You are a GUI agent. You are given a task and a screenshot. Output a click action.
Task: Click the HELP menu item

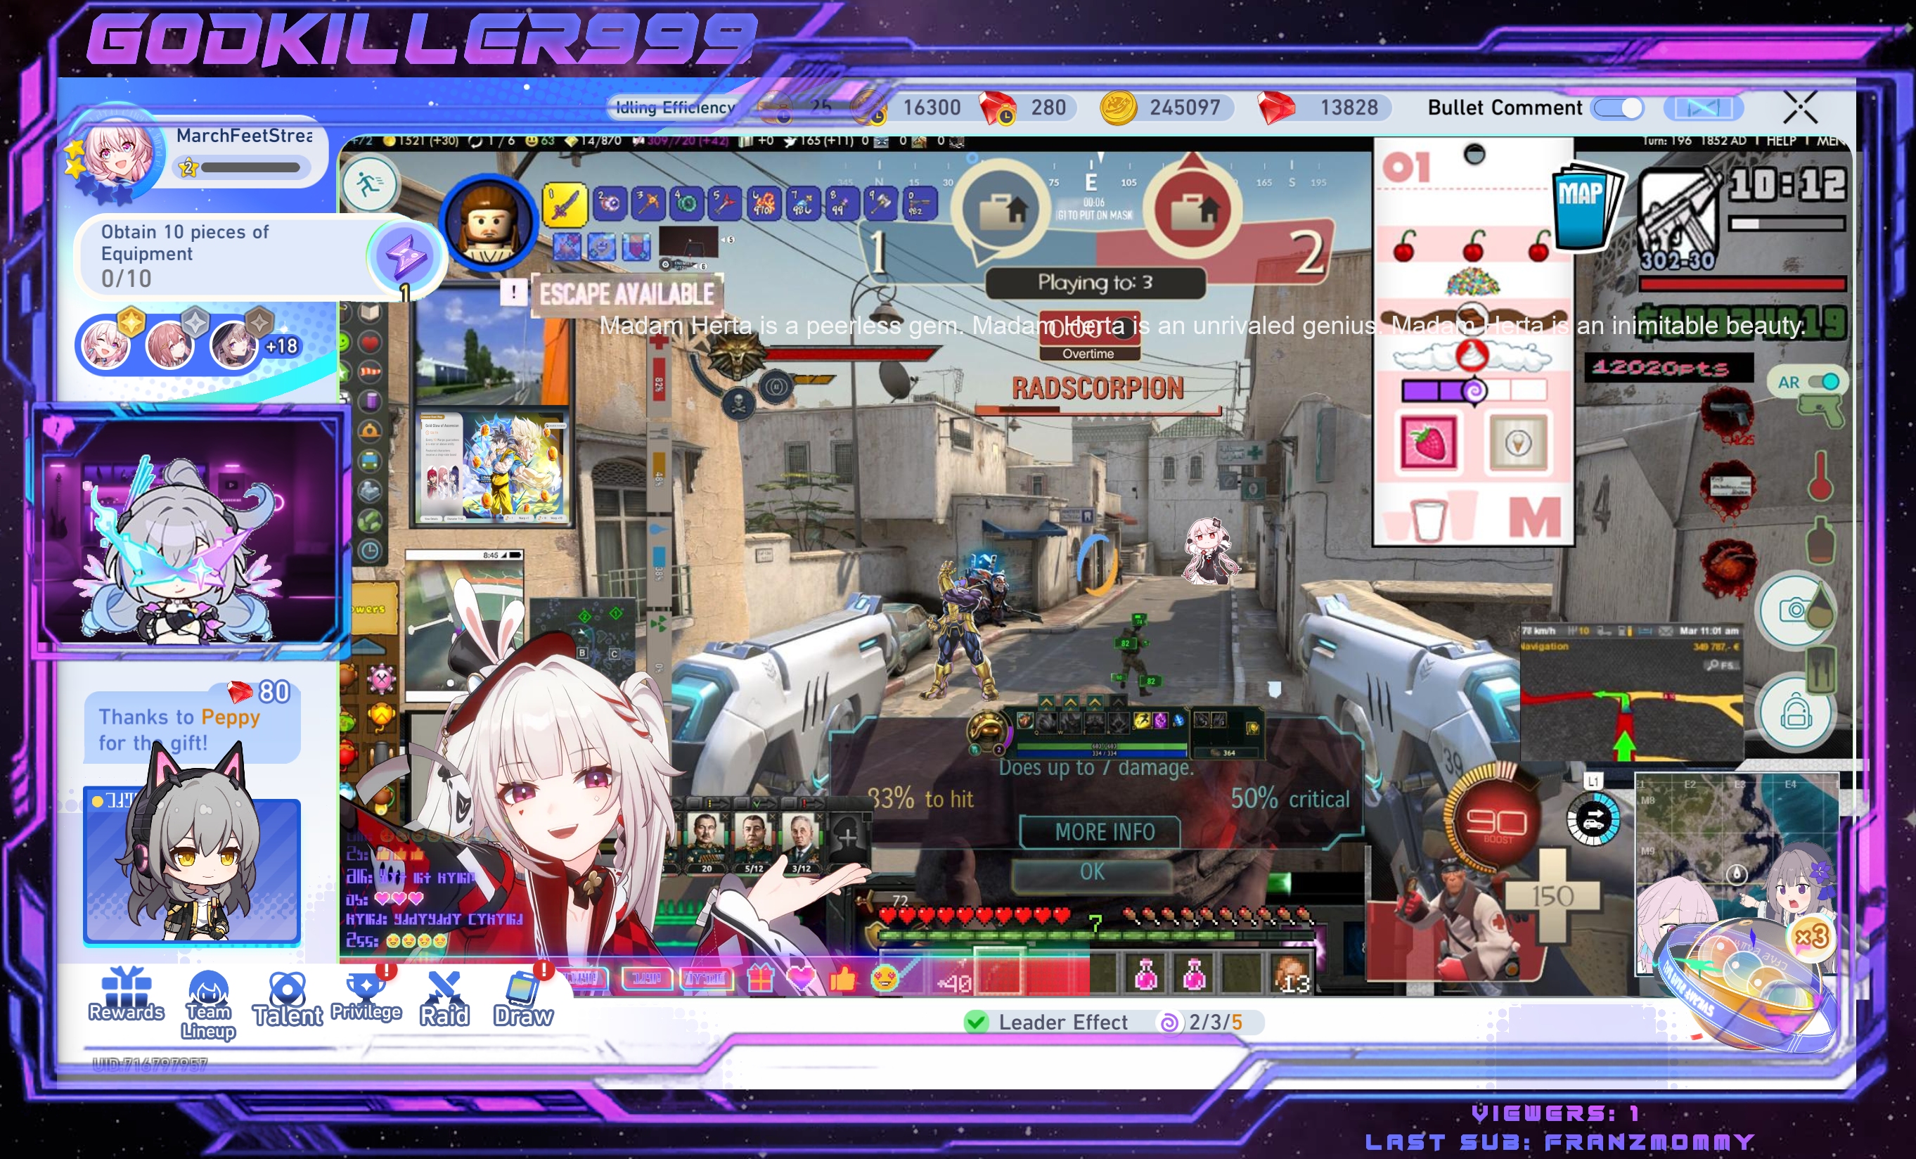point(1781,141)
